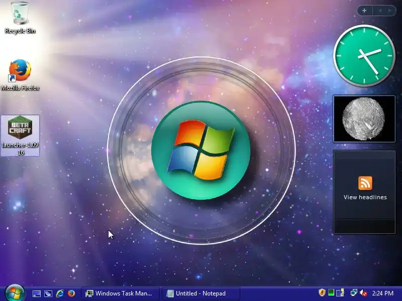Click the moon picture slideshow gadget
This screenshot has height=301, width=402.
point(364,119)
